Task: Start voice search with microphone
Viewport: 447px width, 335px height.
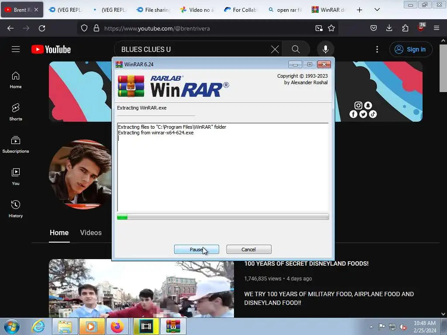Action: (325, 49)
